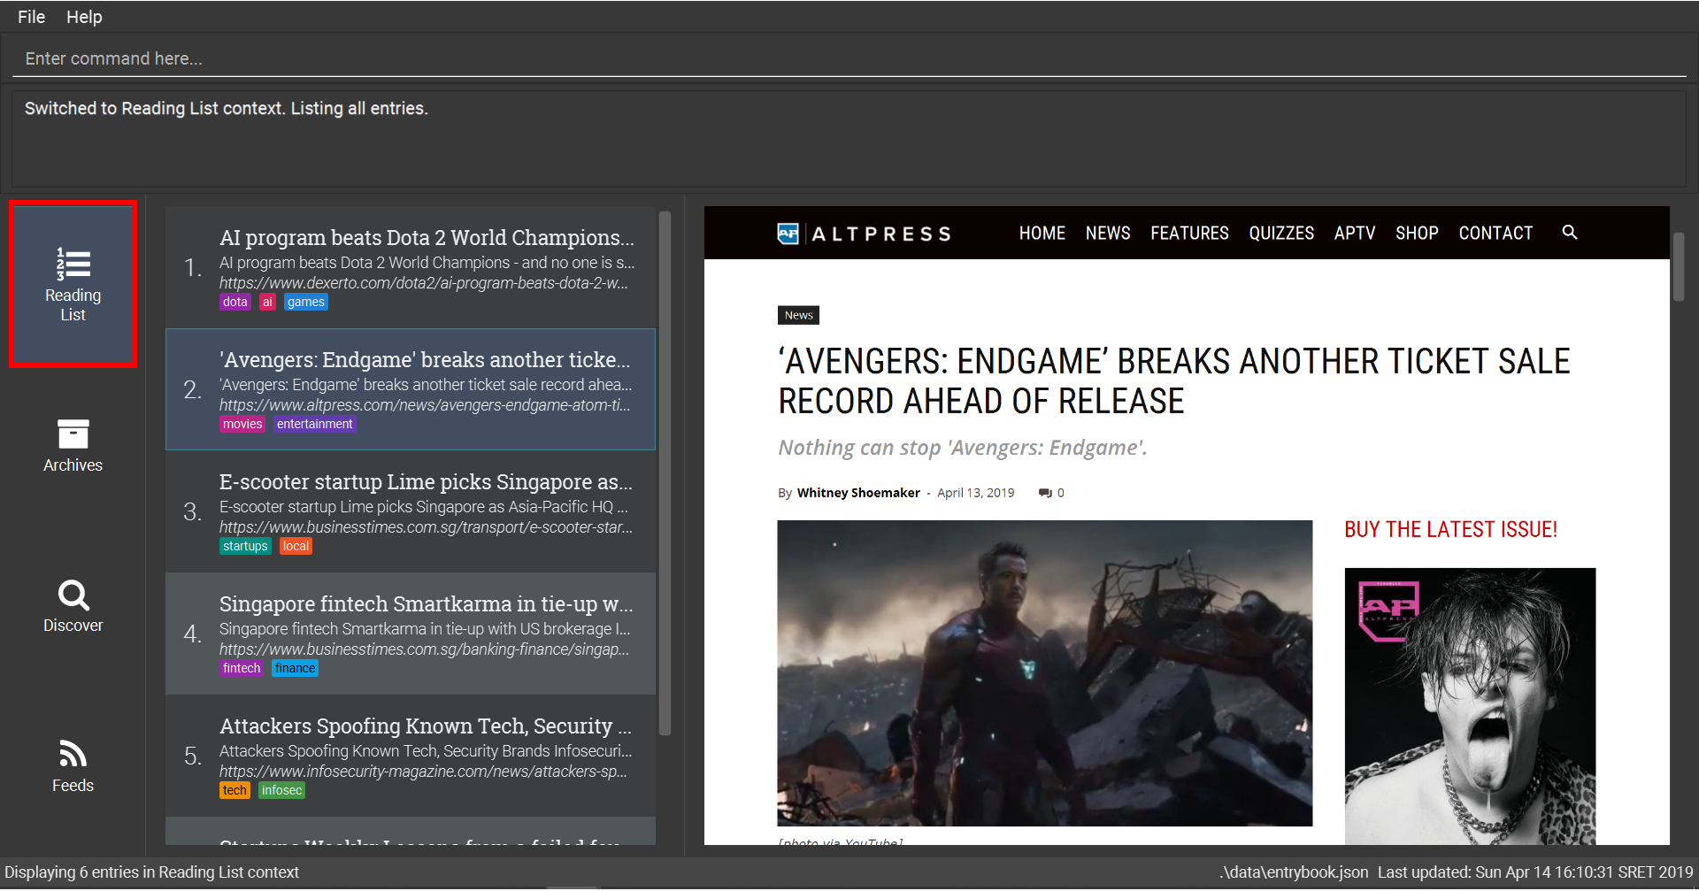Click the web page vertical scrollbar

tap(1679, 267)
